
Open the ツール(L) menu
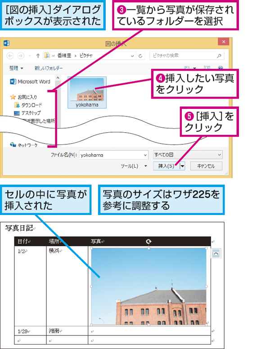134,166
